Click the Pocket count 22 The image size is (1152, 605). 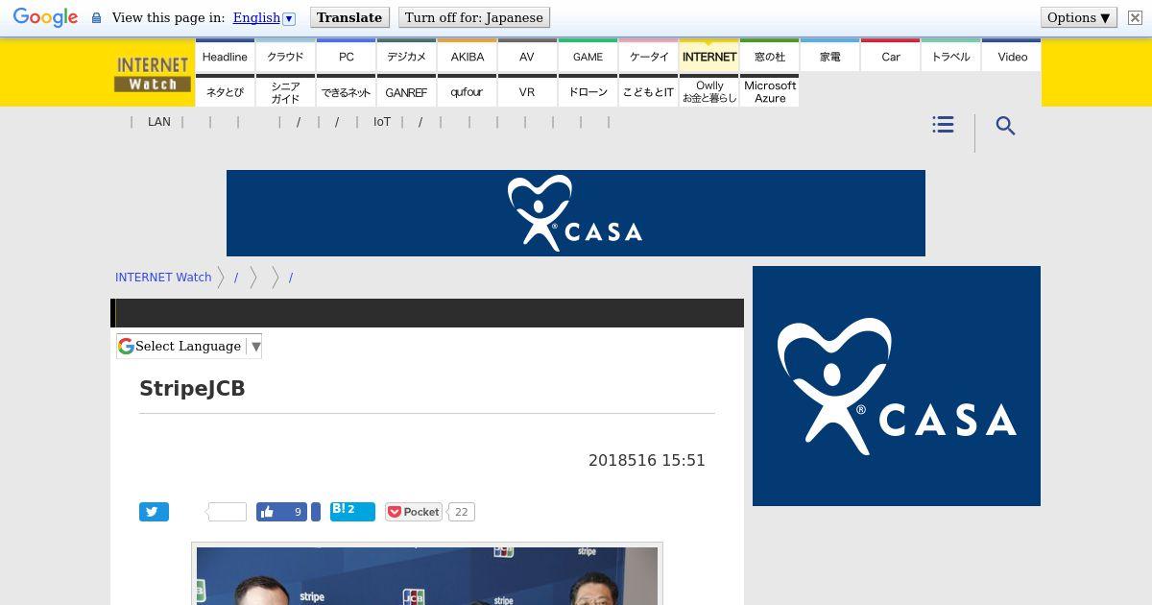click(x=461, y=512)
